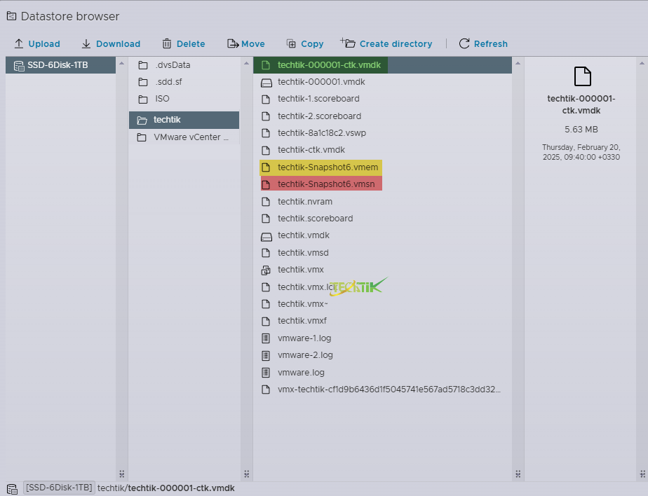Select file techtik-ctk.vmdk
The width and height of the screenshot is (648, 496).
[x=311, y=151]
